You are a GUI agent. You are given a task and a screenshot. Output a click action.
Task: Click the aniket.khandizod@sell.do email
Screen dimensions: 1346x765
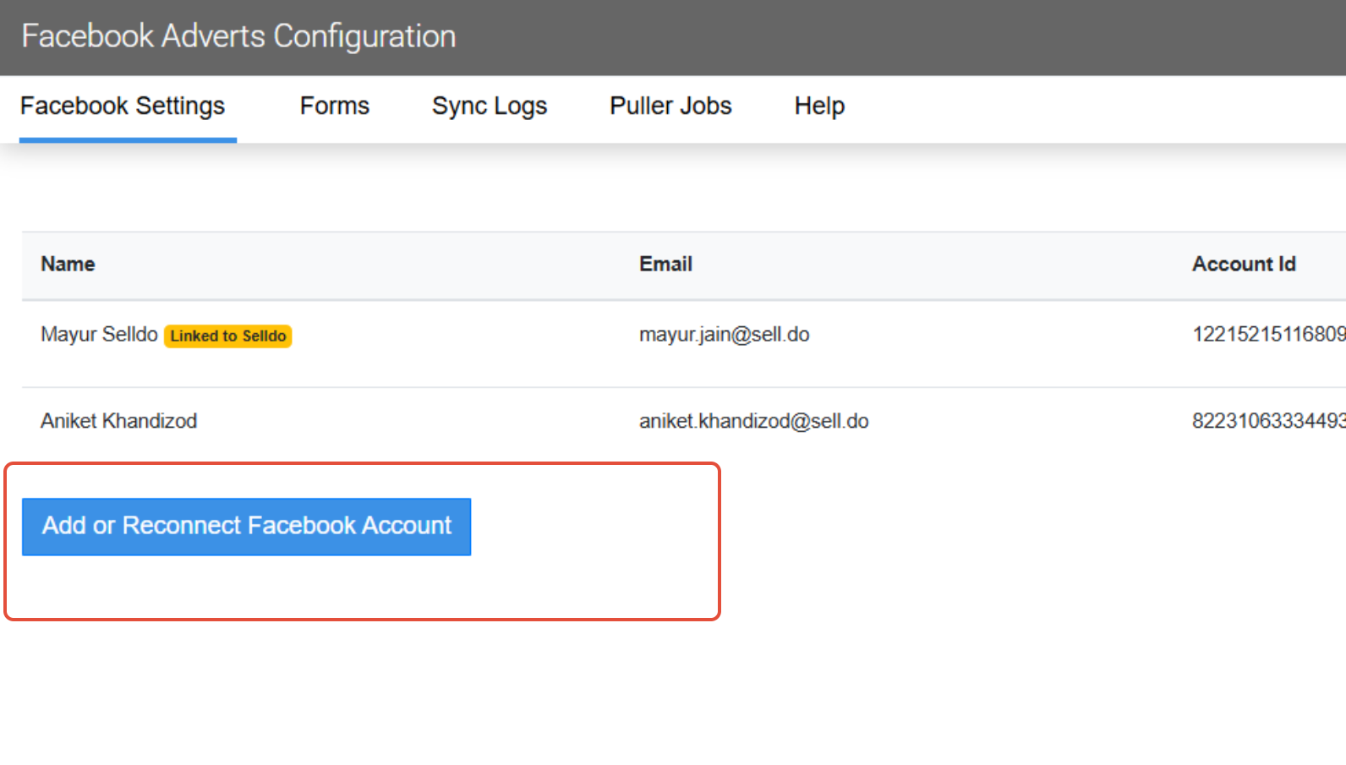click(753, 421)
